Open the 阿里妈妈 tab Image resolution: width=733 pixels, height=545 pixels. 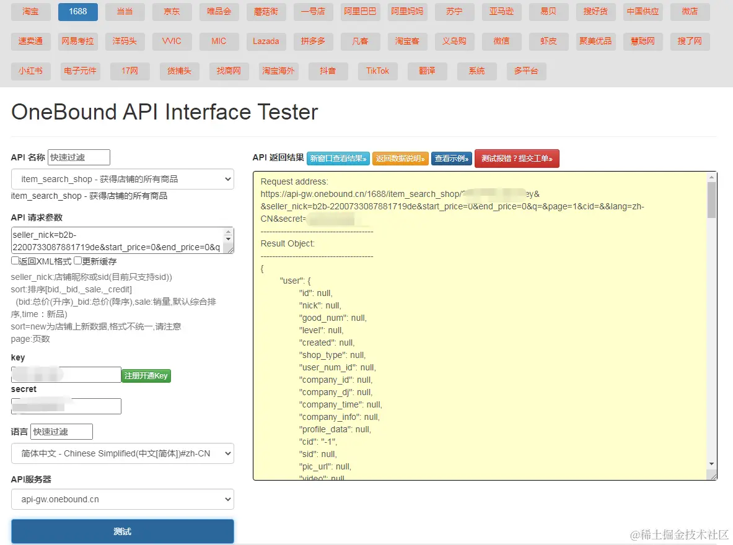(407, 12)
